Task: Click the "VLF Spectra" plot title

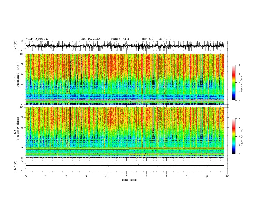Action: pyautogui.click(x=37, y=39)
